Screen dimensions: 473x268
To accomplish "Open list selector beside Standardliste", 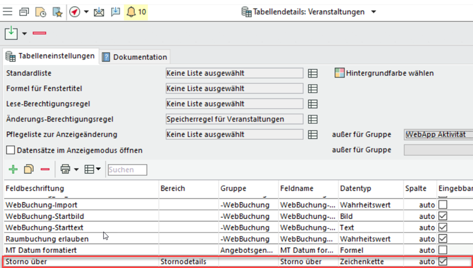I will [313, 73].
